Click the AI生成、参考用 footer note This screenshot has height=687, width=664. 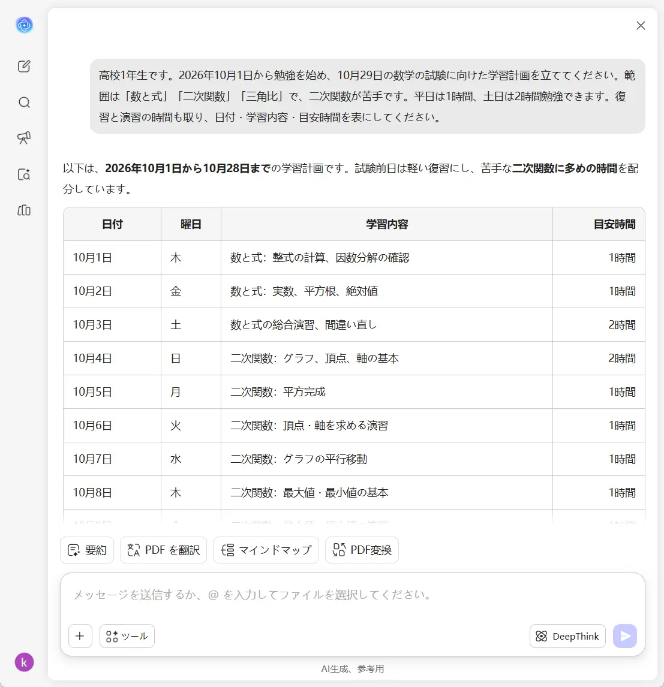(352, 668)
